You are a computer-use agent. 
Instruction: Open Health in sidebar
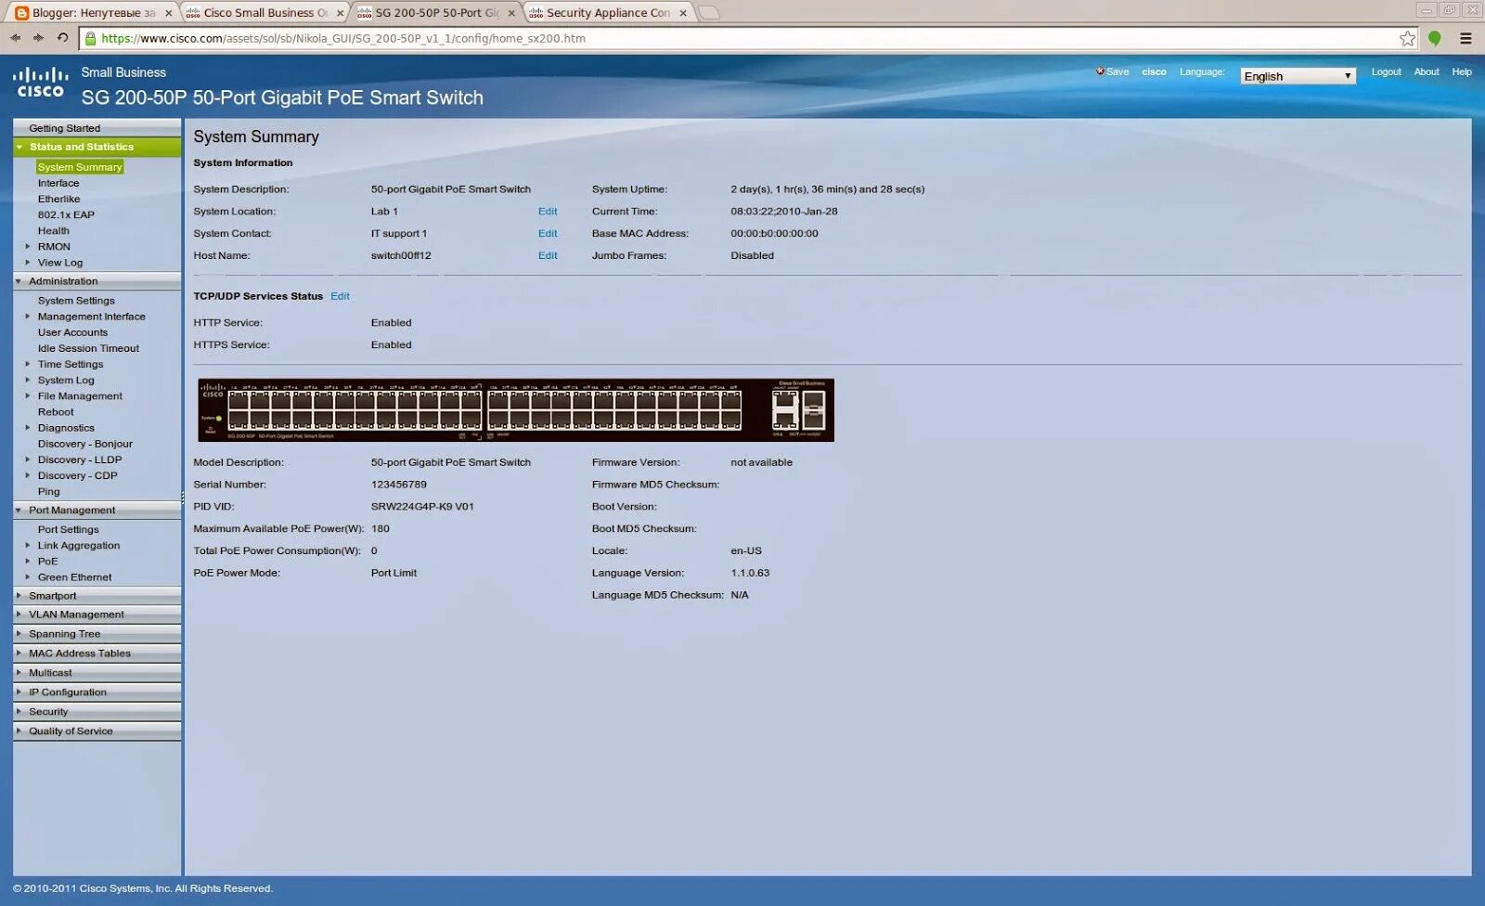pos(53,231)
